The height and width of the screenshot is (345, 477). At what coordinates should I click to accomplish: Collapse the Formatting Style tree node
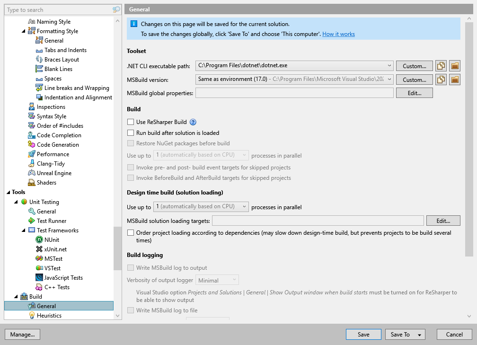click(x=22, y=31)
